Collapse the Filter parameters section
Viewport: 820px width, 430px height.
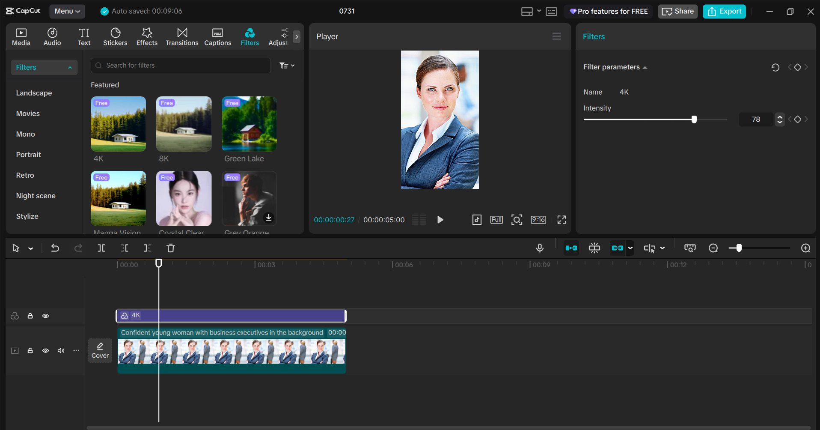pos(645,67)
